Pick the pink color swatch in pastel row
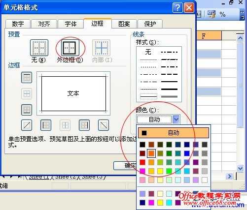This screenshot has width=247, height=210. coord(142,180)
